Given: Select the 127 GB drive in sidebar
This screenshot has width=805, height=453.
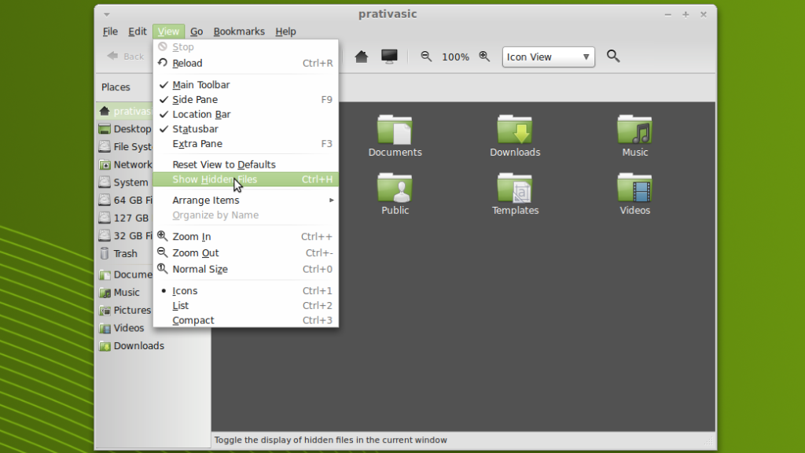Looking at the screenshot, I should [125, 218].
